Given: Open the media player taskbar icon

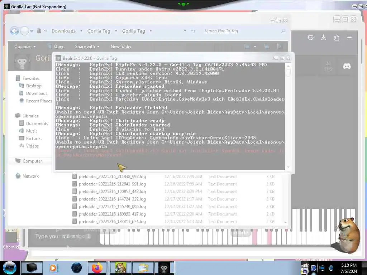Looking at the screenshot, I should tap(53, 268).
